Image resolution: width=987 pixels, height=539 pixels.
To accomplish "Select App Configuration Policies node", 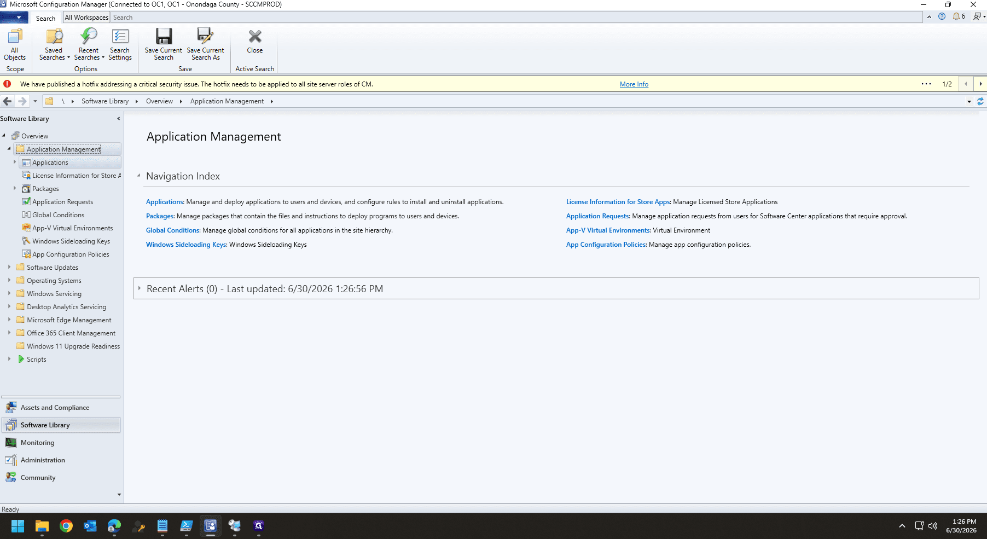I will coord(65,254).
